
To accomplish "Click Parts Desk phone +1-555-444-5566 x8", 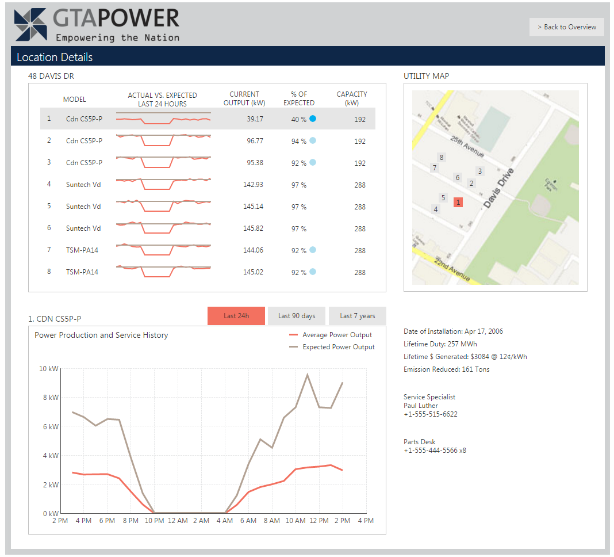I will point(435,451).
